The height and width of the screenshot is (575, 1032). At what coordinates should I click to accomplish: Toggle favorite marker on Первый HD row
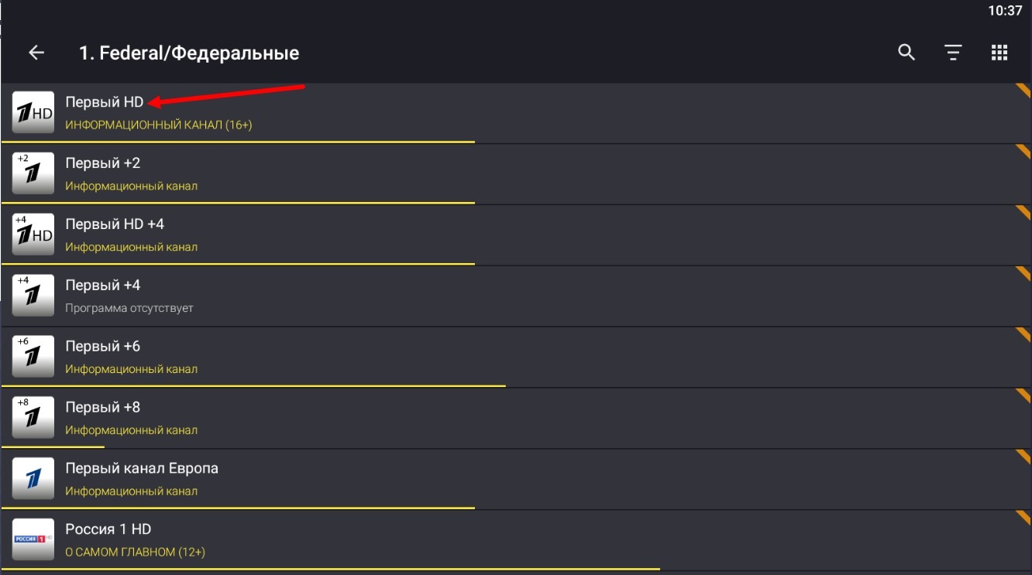click(x=1023, y=91)
